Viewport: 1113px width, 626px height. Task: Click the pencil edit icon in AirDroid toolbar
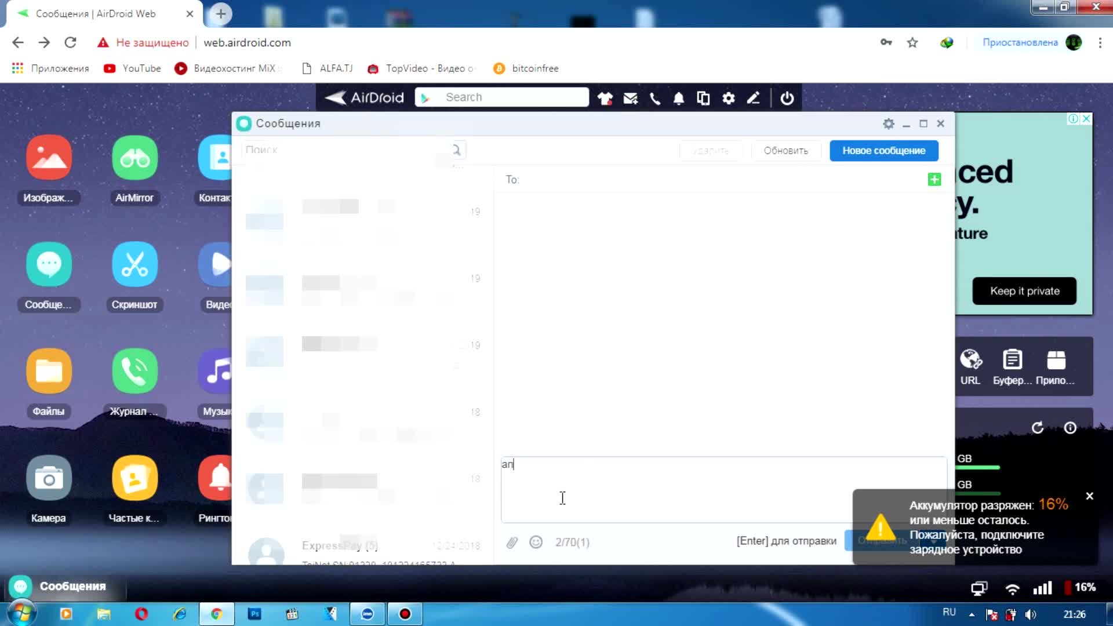(x=753, y=98)
